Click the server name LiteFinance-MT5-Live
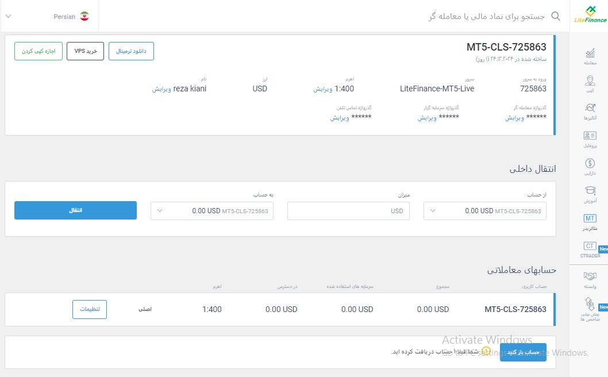 point(437,89)
